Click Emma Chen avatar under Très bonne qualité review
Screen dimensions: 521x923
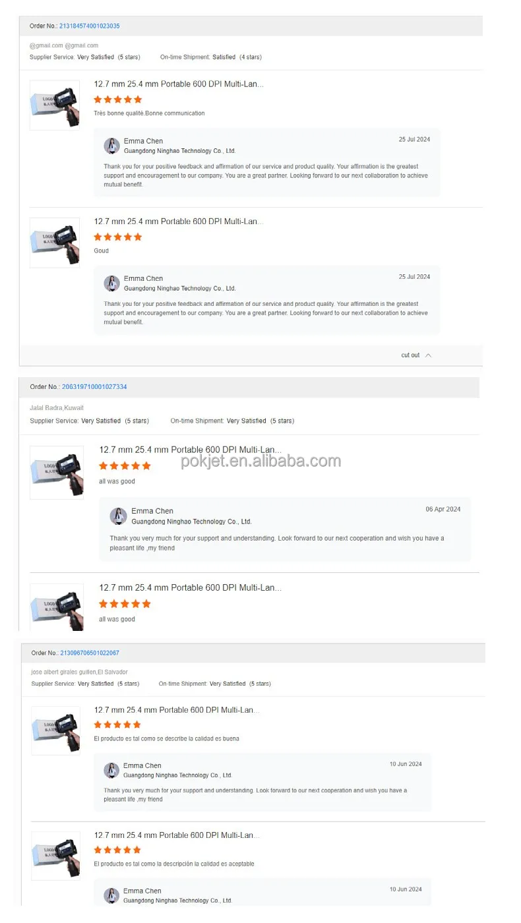[111, 146]
